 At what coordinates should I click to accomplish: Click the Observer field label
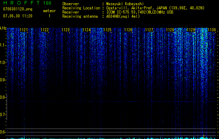click(x=71, y=4)
